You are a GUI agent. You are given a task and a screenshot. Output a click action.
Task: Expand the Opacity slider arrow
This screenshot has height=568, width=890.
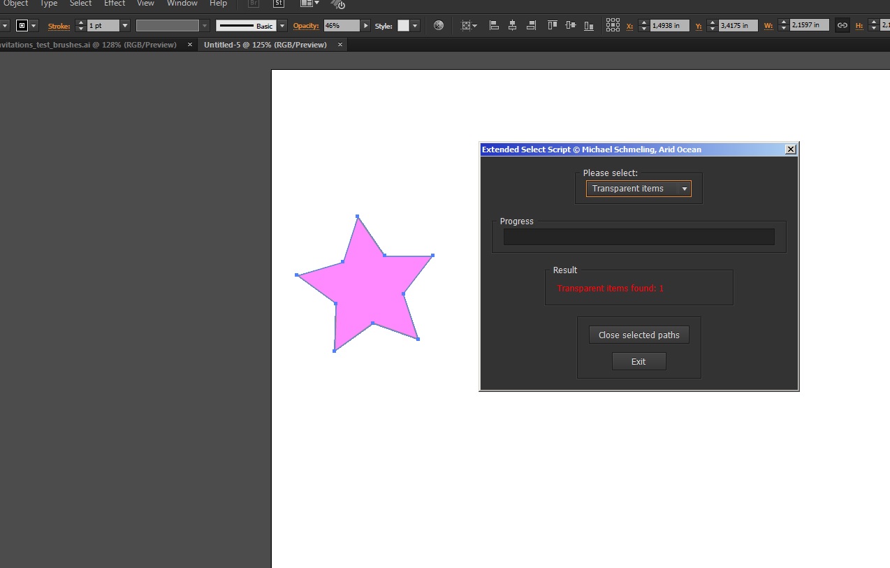coord(365,26)
